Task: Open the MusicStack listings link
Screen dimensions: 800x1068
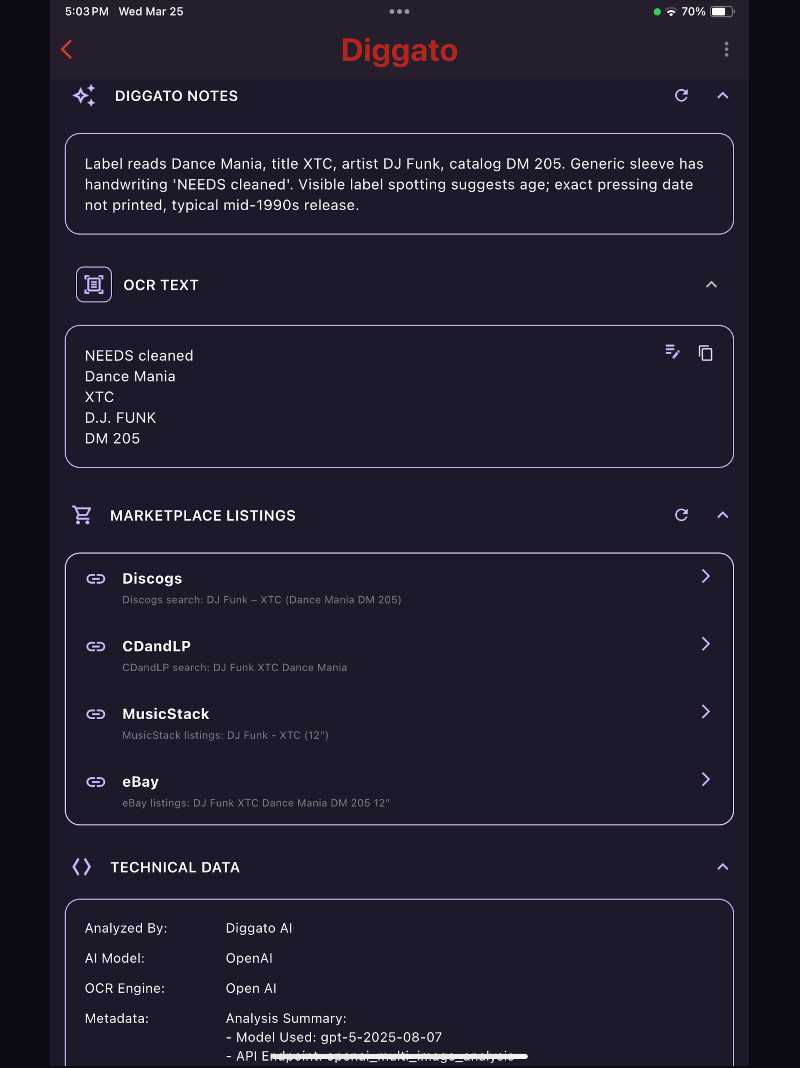Action: [399, 723]
